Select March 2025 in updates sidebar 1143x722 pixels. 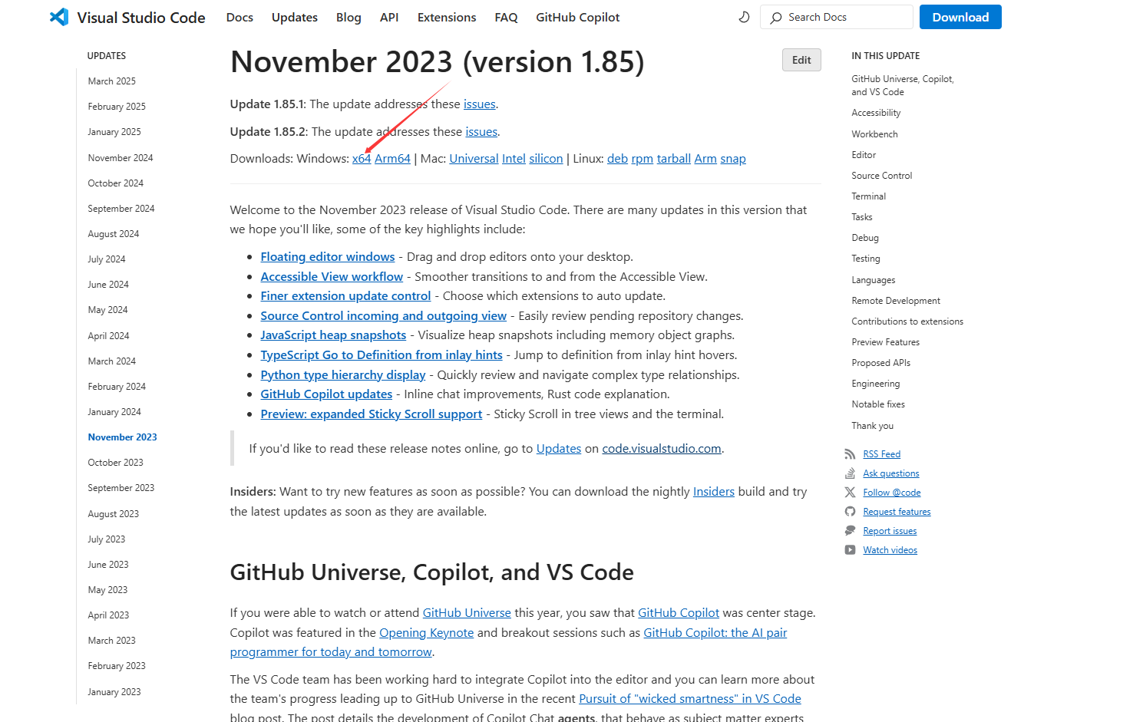coord(111,81)
